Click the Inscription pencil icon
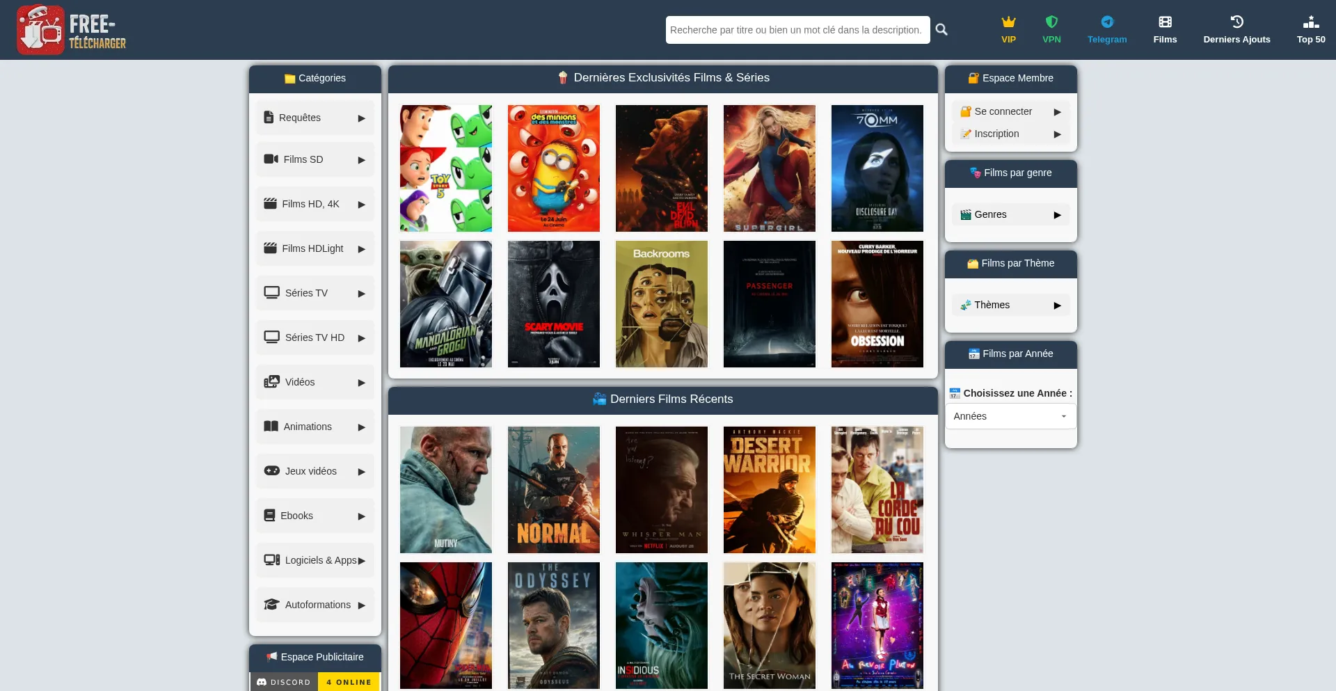The image size is (1336, 691). tap(966, 134)
